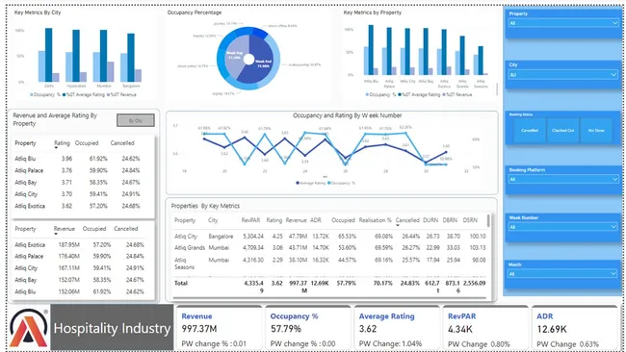Click the Revenue KPI card
The image size is (626, 352).
click(219, 329)
